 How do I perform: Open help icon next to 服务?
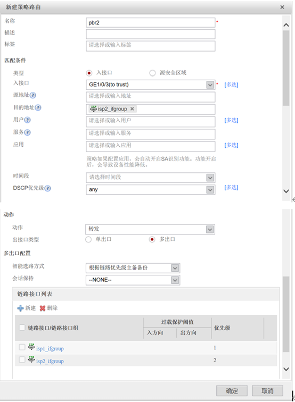pyautogui.click(x=27, y=132)
